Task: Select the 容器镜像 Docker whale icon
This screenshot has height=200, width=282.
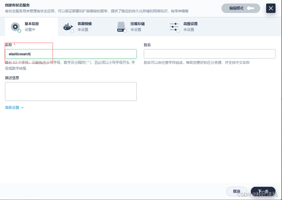Action: (x=68, y=27)
